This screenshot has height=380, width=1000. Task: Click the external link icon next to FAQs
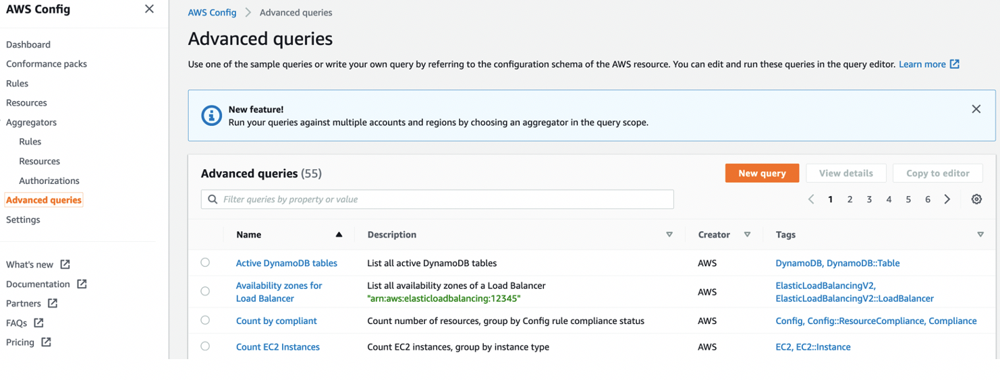click(x=38, y=323)
